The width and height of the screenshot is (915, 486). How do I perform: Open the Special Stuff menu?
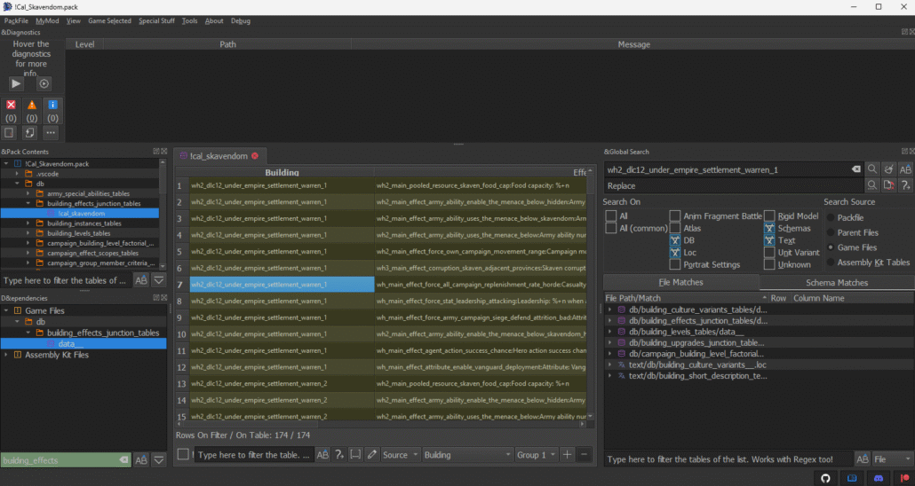[x=156, y=20]
